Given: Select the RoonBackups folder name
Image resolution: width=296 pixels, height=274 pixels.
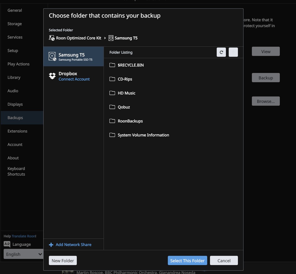Looking at the screenshot, I should click(130, 121).
